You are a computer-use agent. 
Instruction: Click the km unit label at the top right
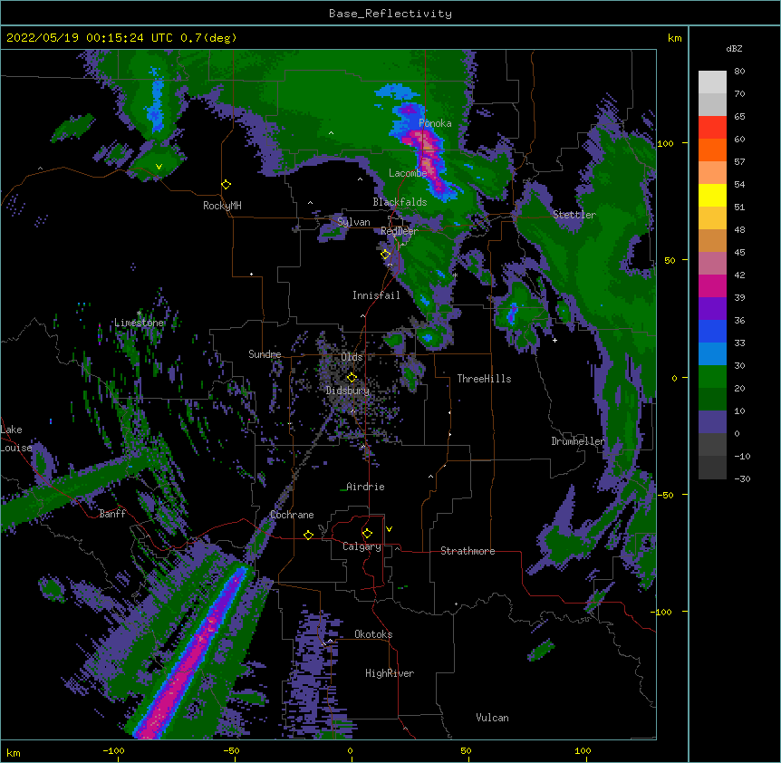(674, 38)
